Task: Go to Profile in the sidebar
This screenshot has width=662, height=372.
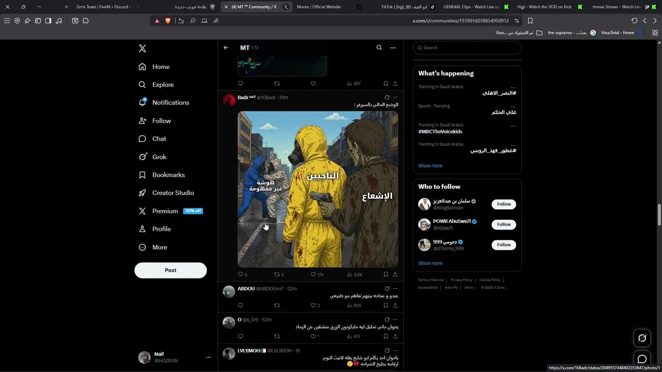Action: coord(154,229)
